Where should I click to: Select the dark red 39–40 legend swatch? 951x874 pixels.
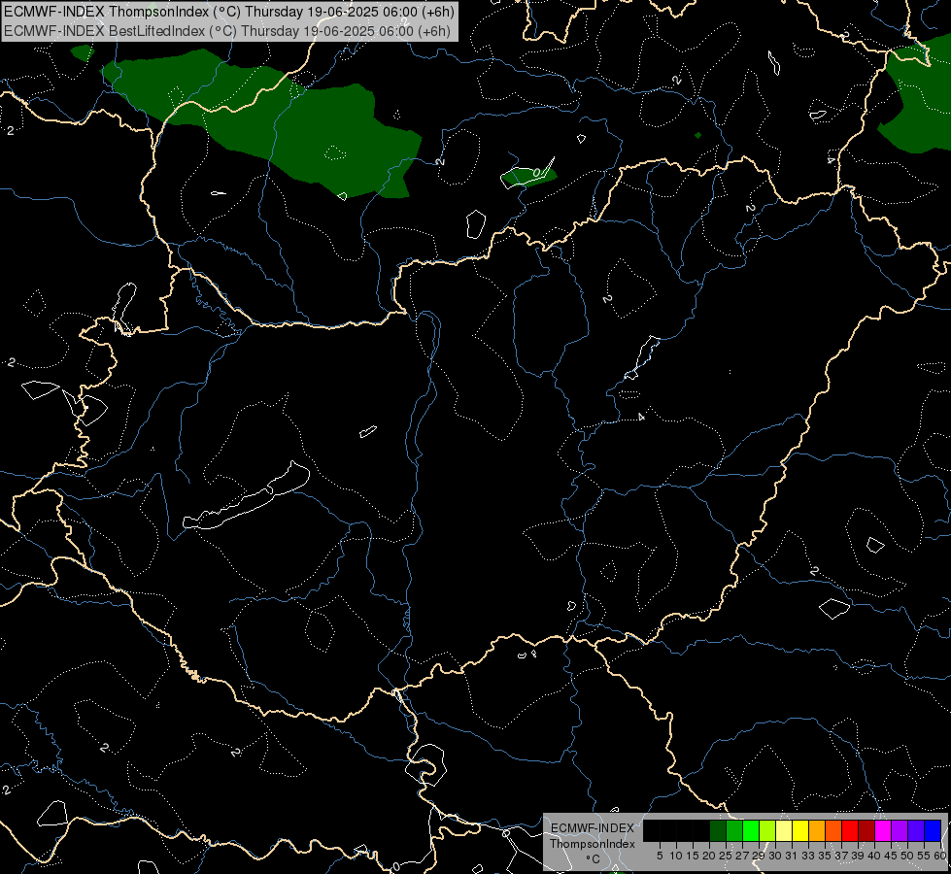point(866,830)
